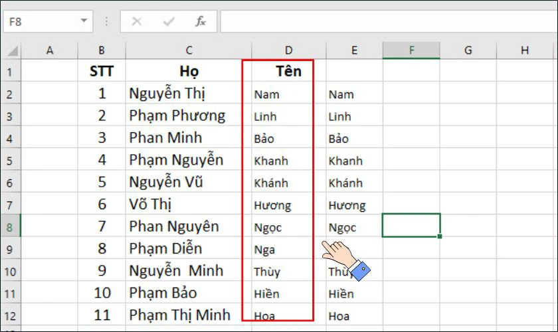This screenshot has height=332, width=558.
Task: Select cell containing Võ Thị
Action: 189,204
